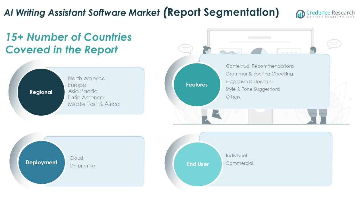Select Style & Tone Suggestions item
This screenshot has height=205, width=364.
click(253, 89)
